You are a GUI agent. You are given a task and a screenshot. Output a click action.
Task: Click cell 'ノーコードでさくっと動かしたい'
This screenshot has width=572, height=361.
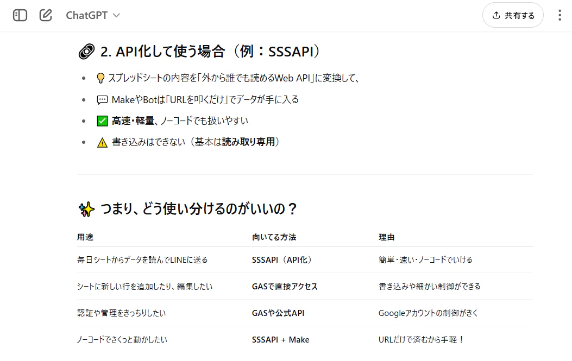tap(122, 339)
